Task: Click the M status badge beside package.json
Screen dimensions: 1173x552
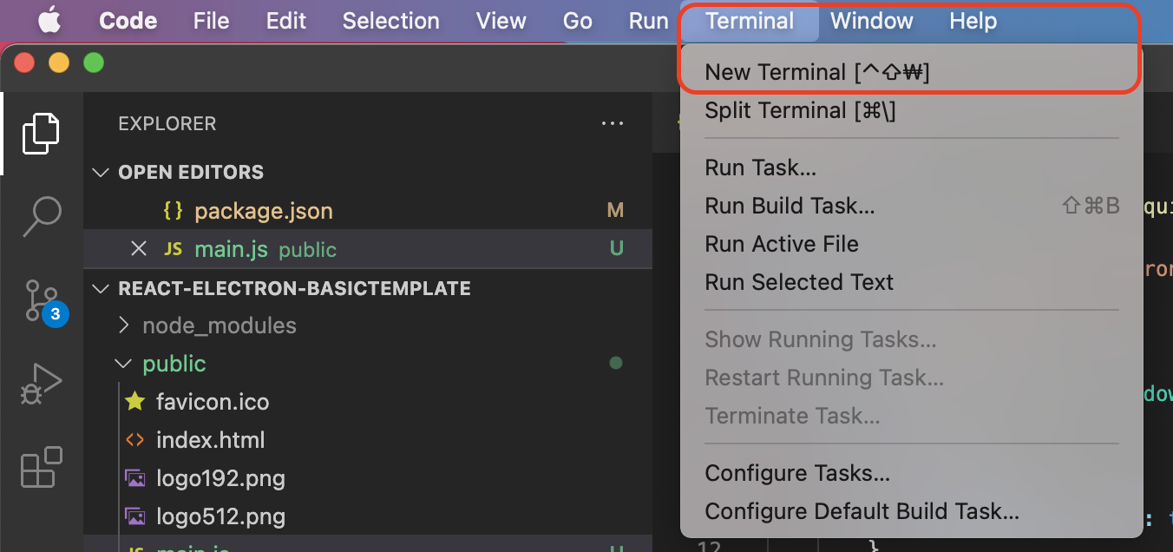Action: tap(615, 211)
